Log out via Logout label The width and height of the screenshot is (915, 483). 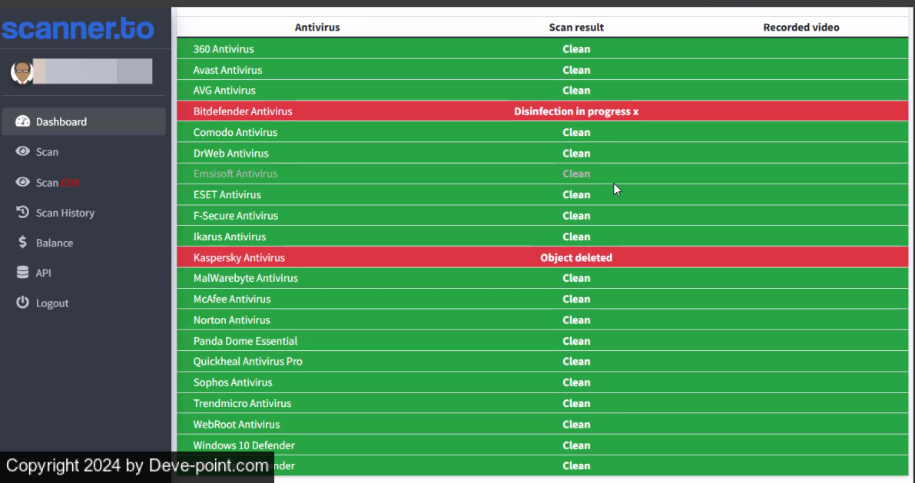(52, 303)
